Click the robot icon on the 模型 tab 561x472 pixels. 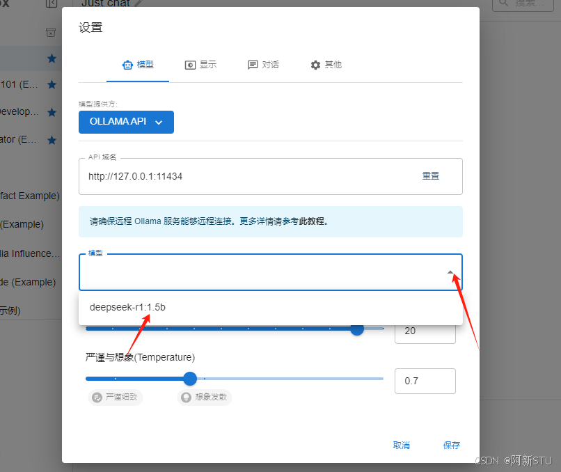click(x=128, y=65)
